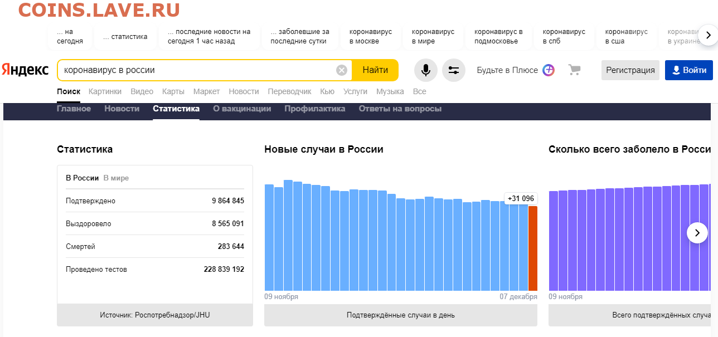
Task: Select the Статистика section tab
Action: (x=176, y=109)
